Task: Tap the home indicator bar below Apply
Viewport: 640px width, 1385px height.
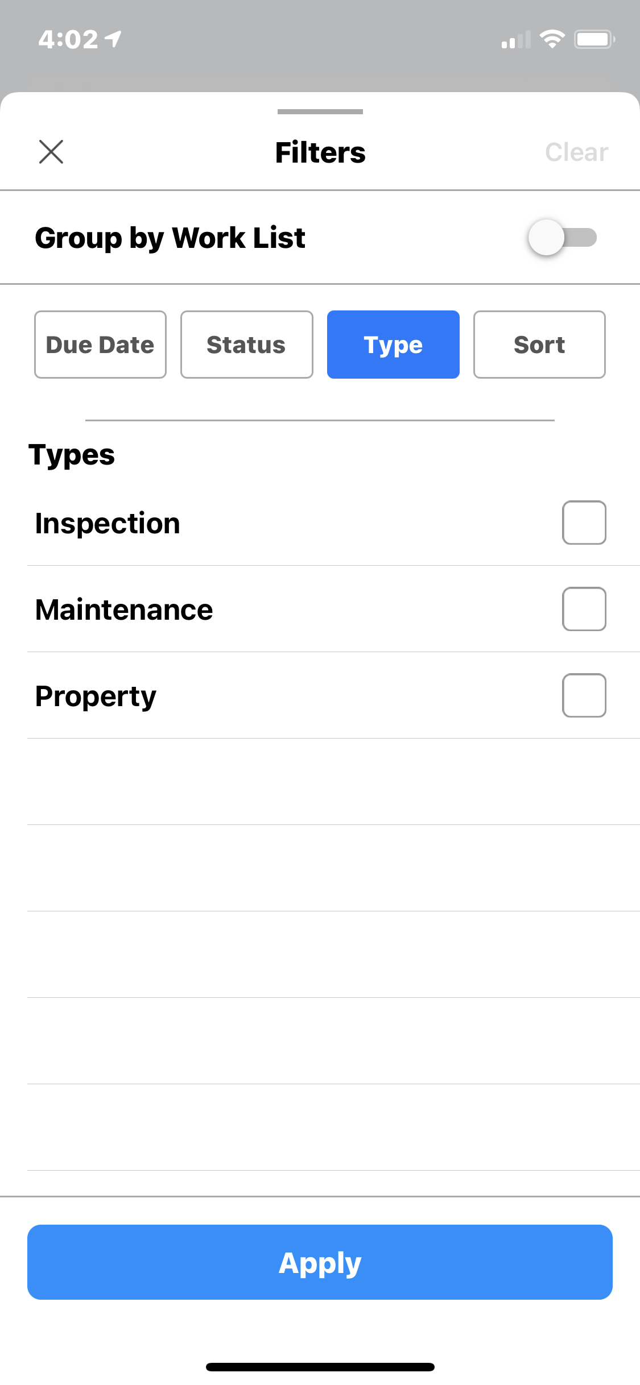Action: 320,1367
